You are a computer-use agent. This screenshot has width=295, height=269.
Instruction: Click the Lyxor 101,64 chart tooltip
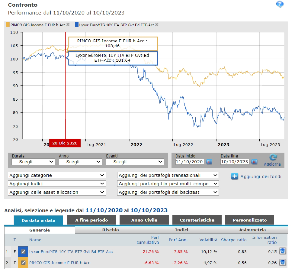click(113, 58)
